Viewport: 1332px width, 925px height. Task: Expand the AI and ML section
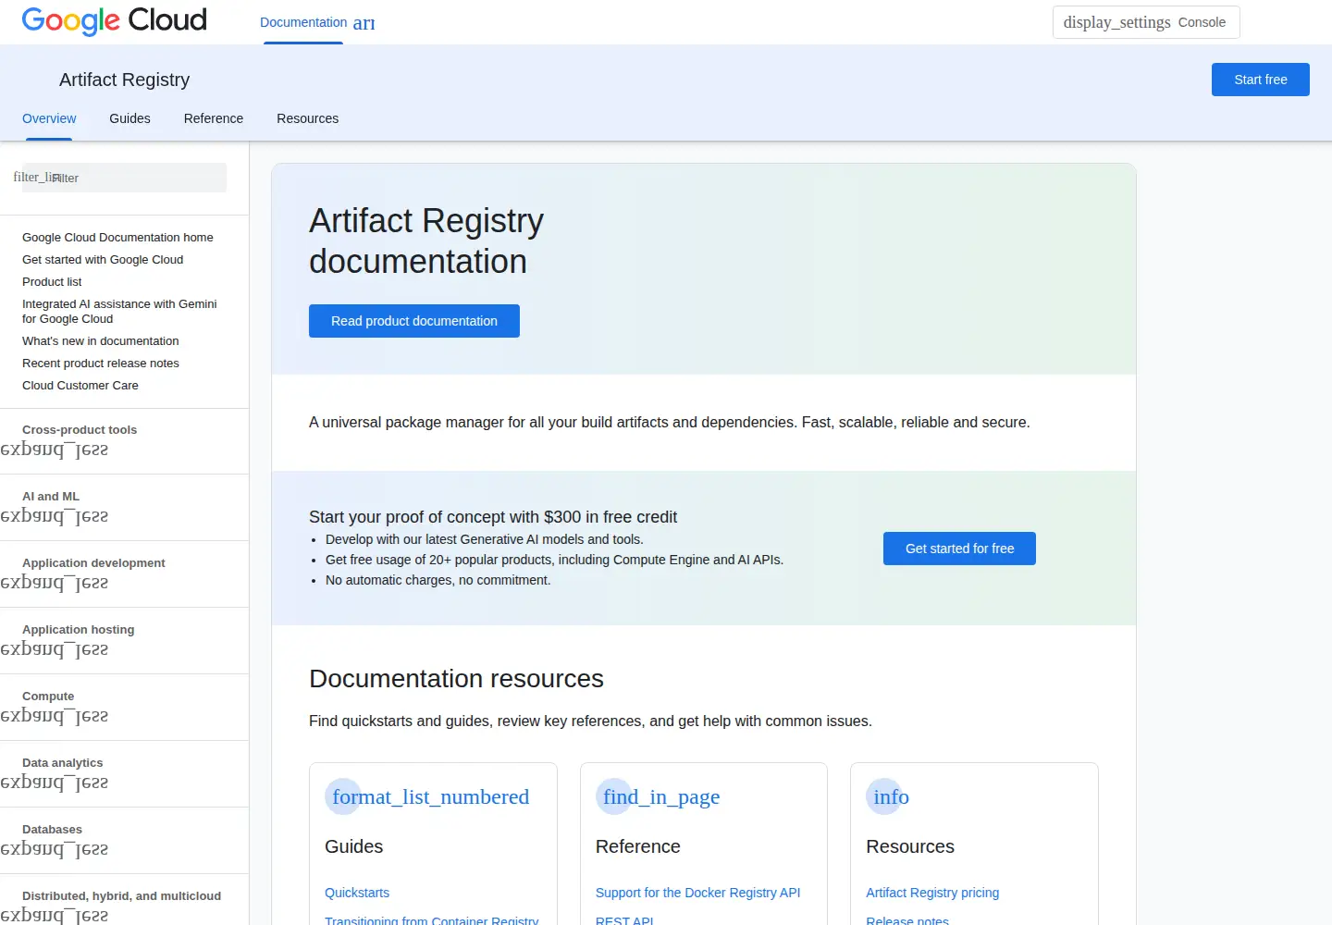54,516
